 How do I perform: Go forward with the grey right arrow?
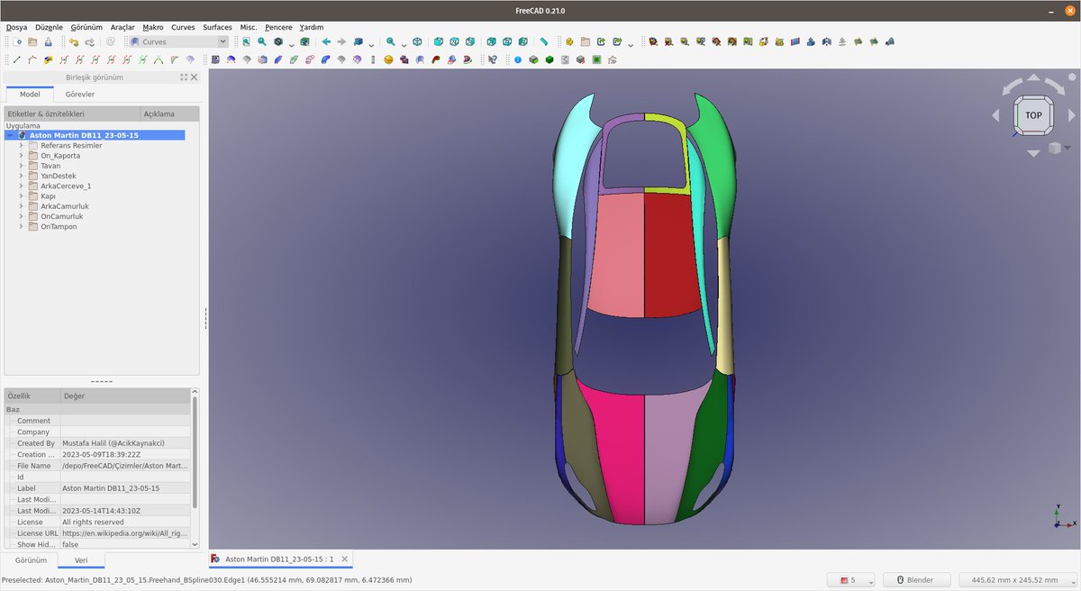pos(341,41)
